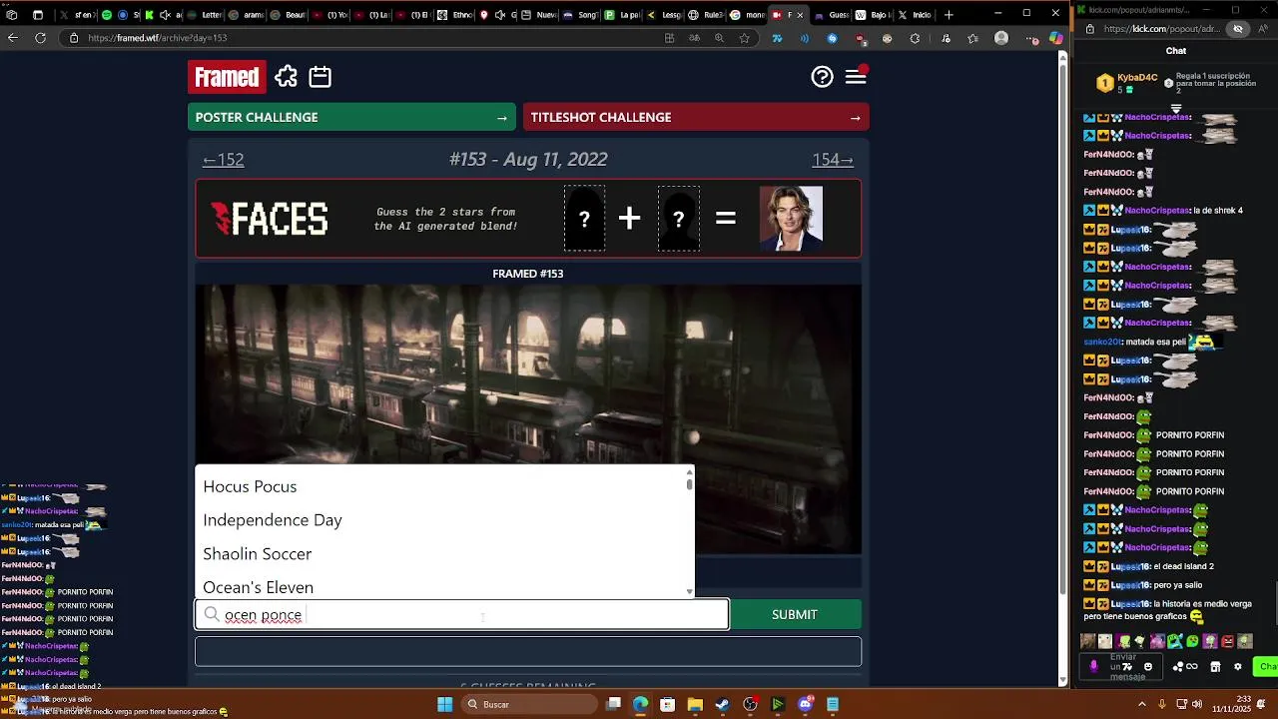Screen dimensions: 1278x719
Task: Go to next puzzle 154
Action: point(833,160)
